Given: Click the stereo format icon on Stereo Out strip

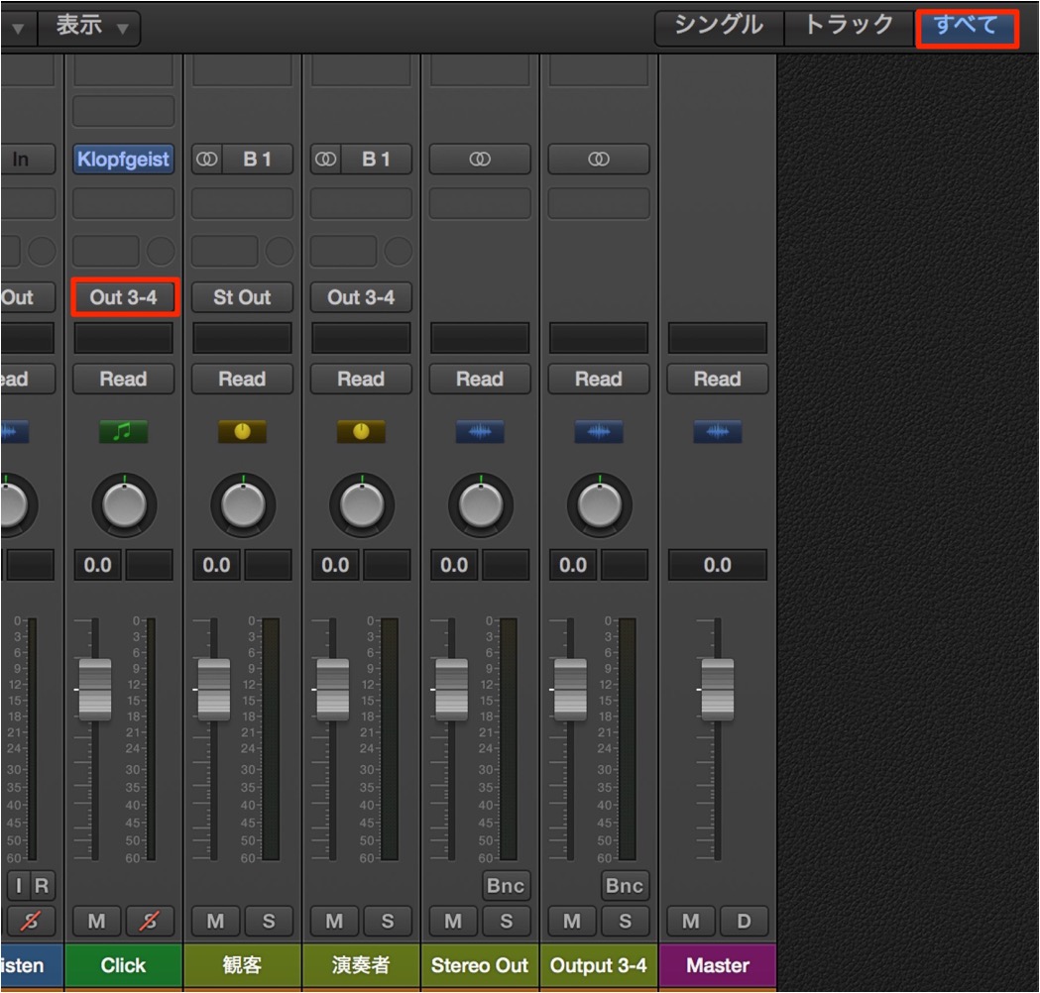Looking at the screenshot, I should pos(480,160).
